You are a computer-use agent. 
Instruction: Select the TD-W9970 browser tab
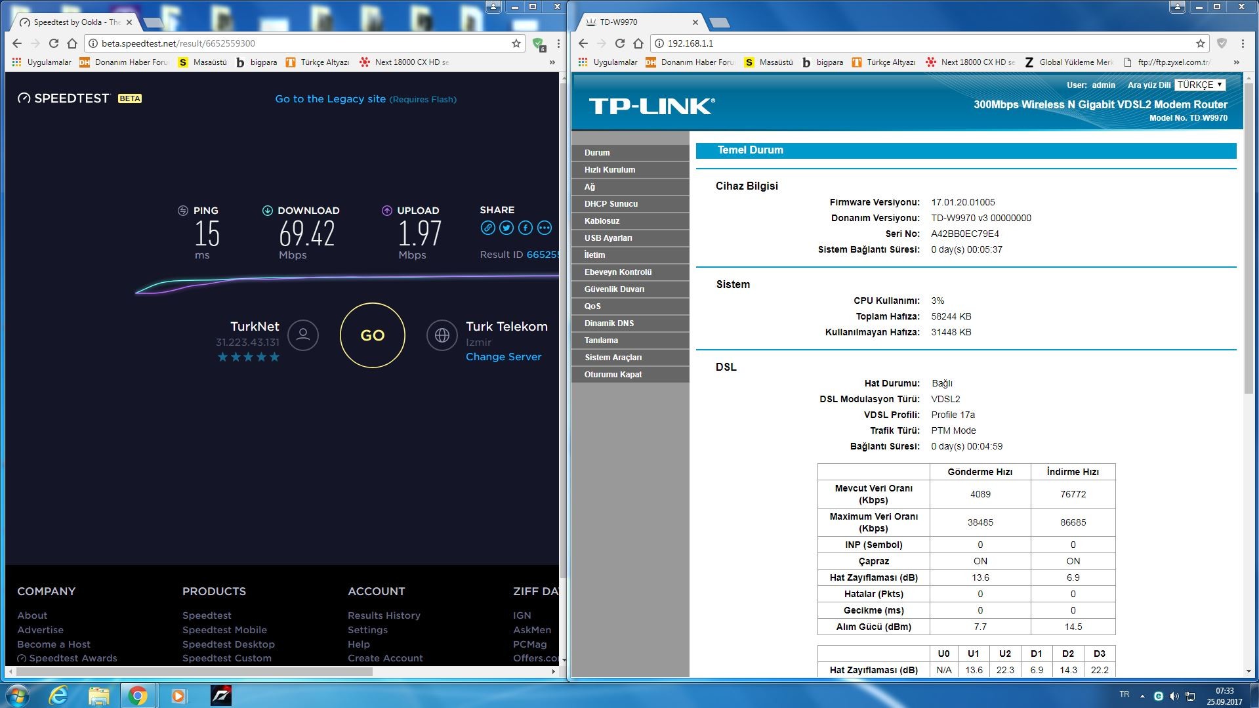640,22
